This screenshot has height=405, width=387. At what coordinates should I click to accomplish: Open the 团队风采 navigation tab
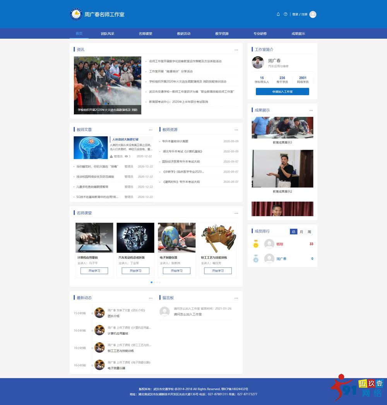pyautogui.click(x=108, y=34)
